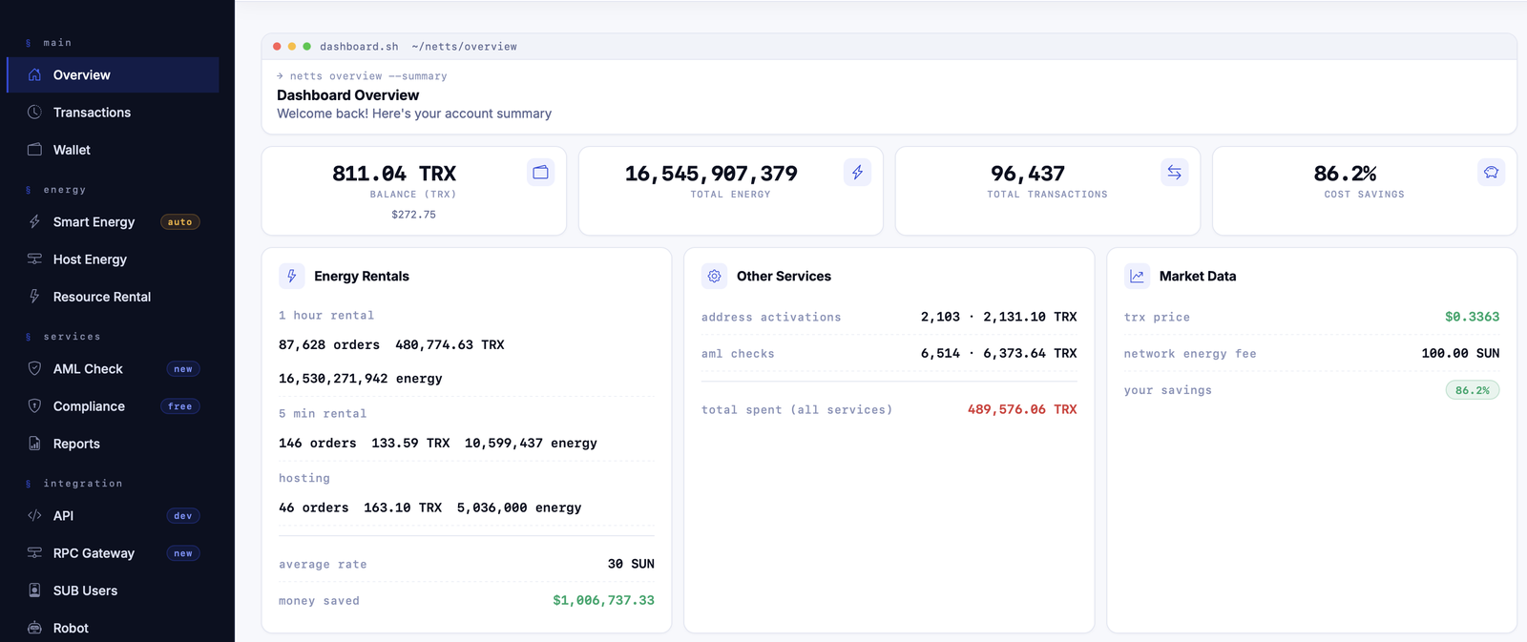Click the '100.00 SUN' network fee value
This screenshot has height=642, width=1527.
(x=1460, y=353)
